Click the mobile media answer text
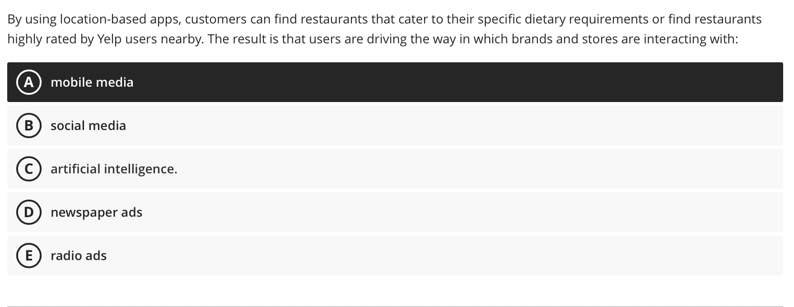 click(x=92, y=82)
